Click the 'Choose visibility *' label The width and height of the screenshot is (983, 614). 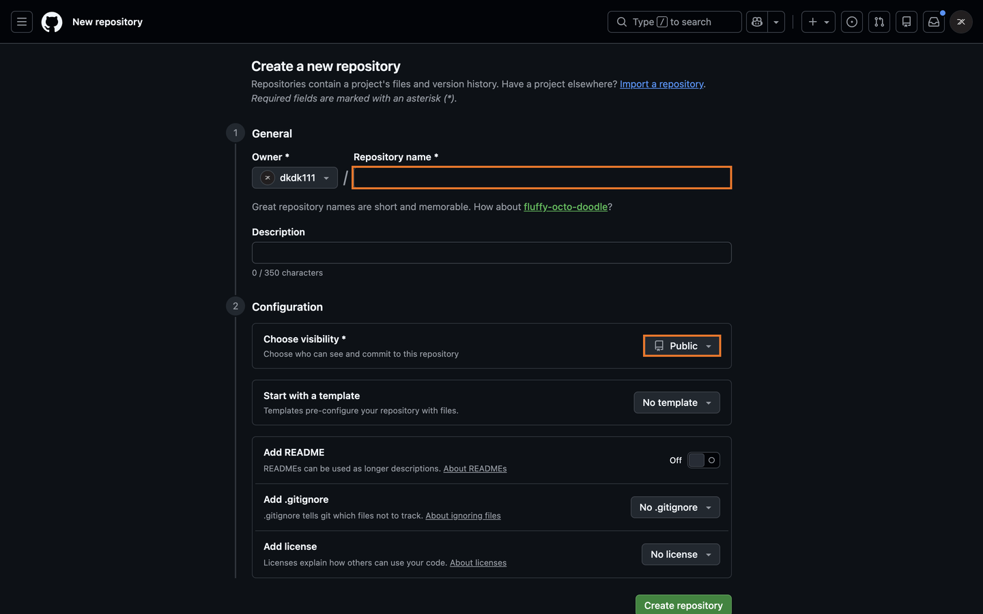pos(304,339)
